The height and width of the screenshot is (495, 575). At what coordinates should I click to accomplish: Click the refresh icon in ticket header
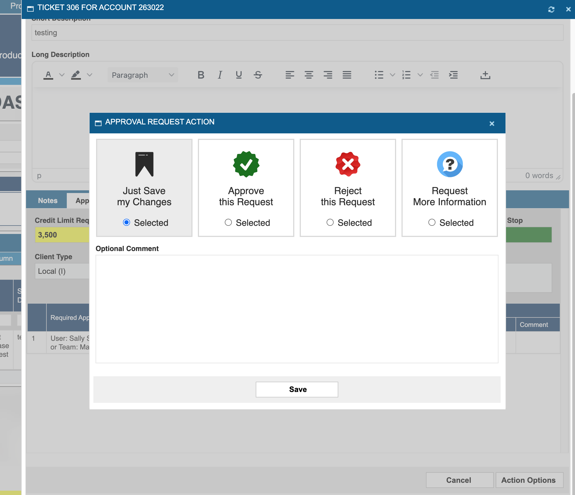551,9
